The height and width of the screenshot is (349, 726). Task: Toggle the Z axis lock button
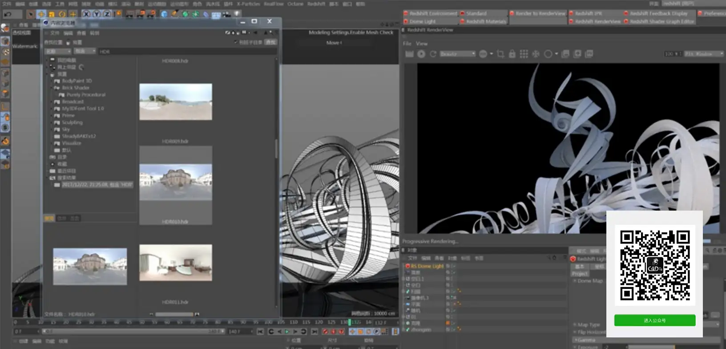point(107,14)
